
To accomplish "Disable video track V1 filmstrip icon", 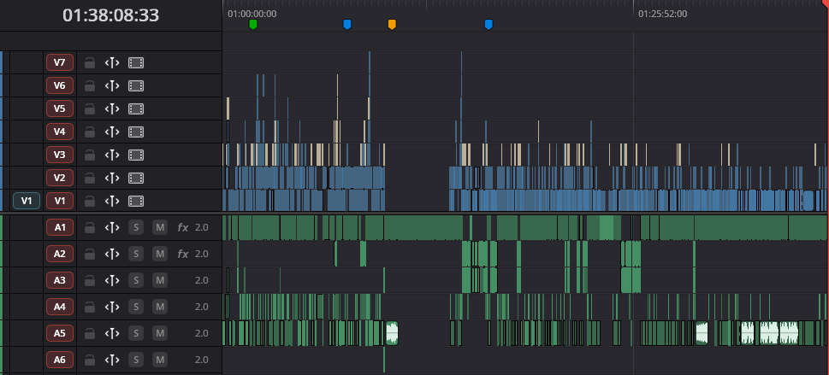I will pos(136,202).
